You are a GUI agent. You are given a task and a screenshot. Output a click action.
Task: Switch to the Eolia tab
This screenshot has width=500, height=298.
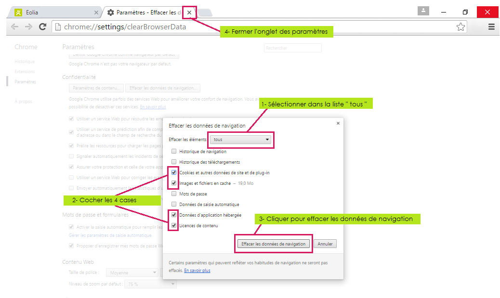point(53,13)
